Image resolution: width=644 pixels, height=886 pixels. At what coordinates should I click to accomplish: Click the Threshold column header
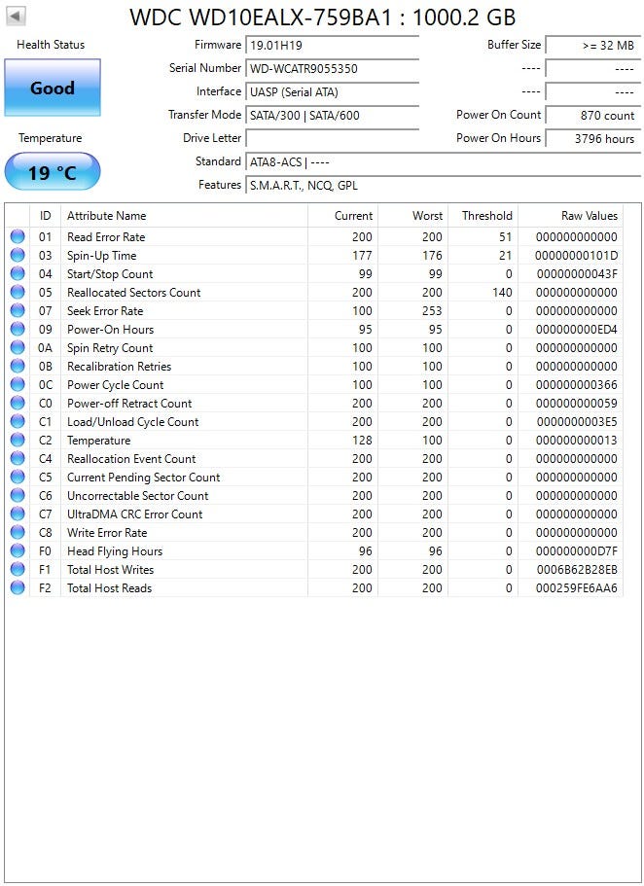pos(483,216)
